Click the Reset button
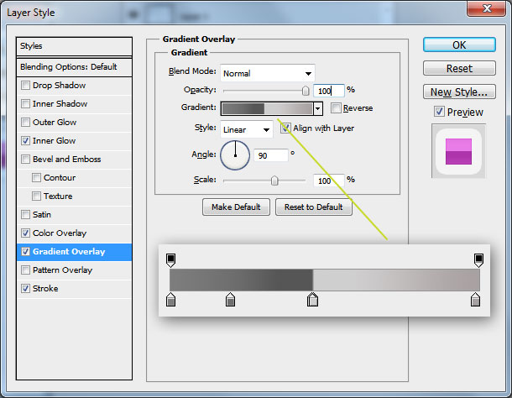 coord(459,68)
